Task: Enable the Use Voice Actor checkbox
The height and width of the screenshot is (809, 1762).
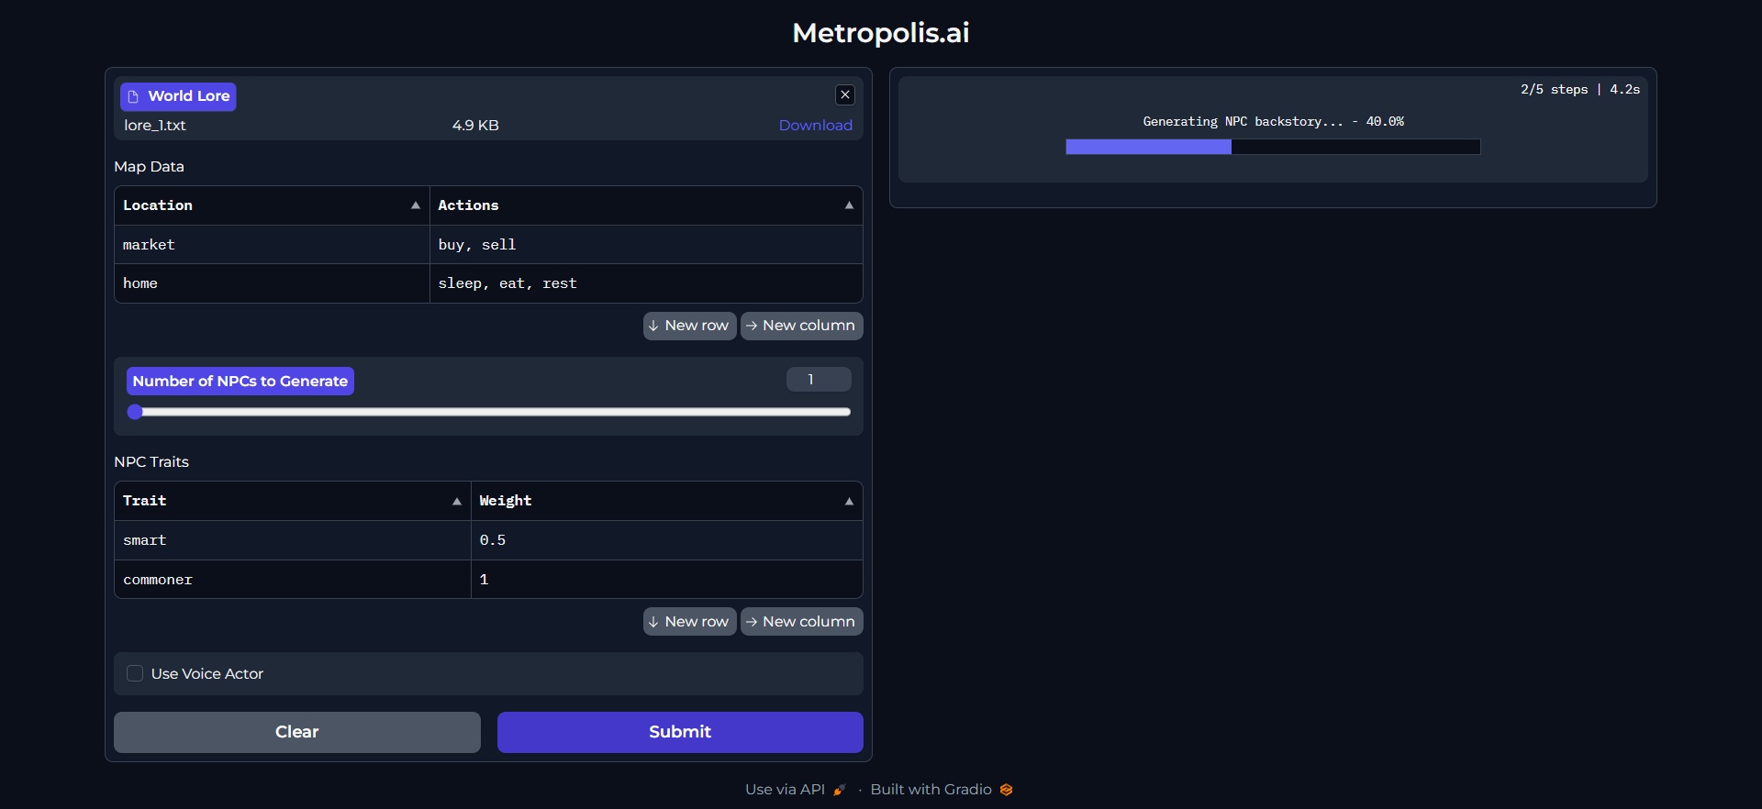Action: coord(135,673)
